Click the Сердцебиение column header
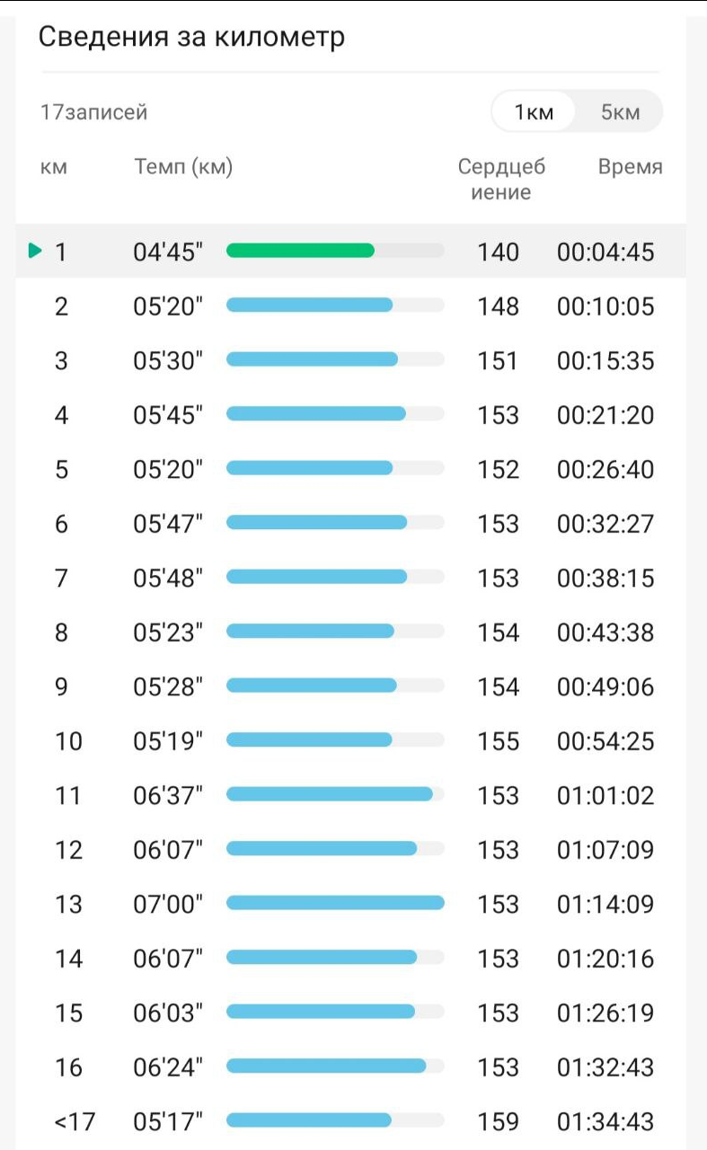Viewport: 707px width, 1150px height. coord(501,179)
